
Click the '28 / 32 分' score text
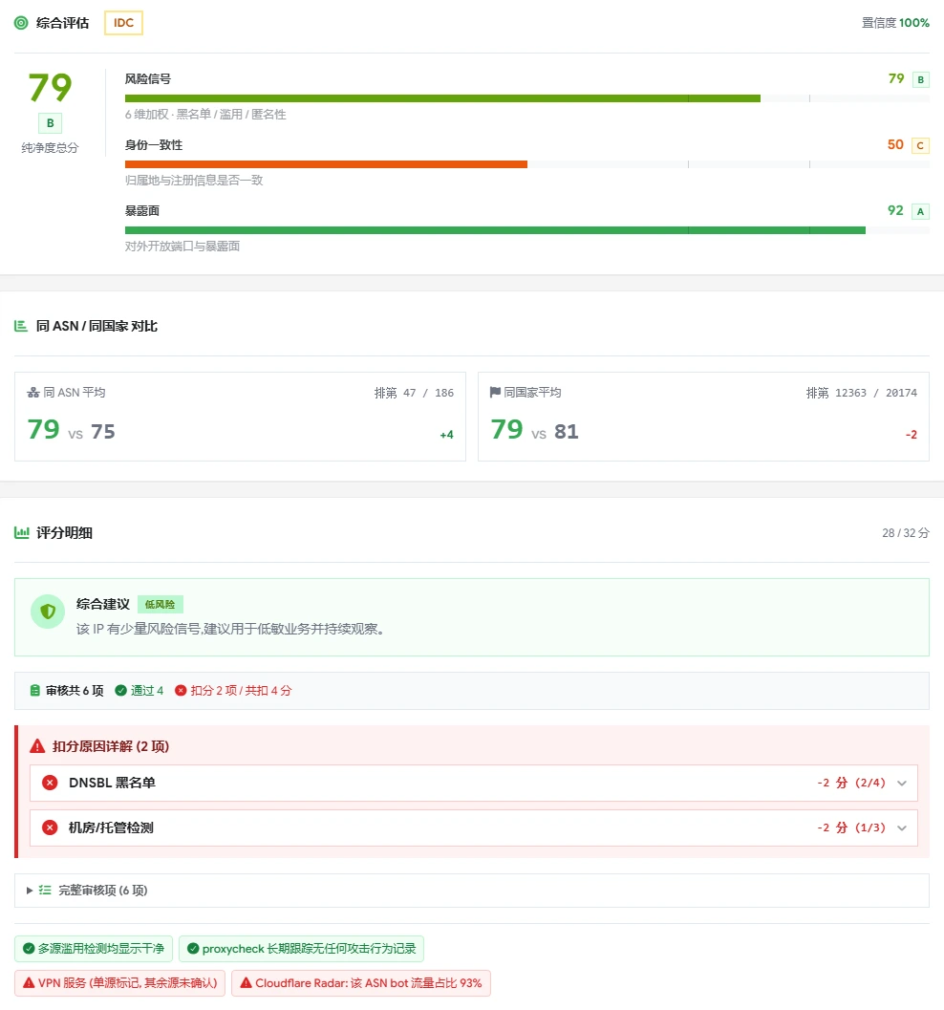click(x=906, y=532)
